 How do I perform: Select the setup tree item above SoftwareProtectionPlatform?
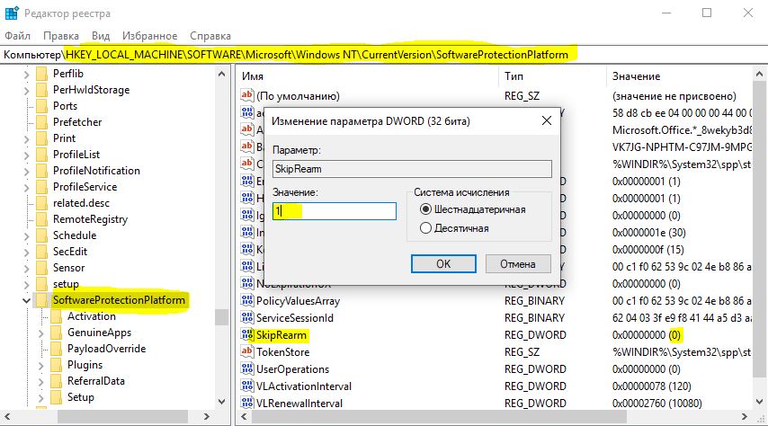(67, 283)
